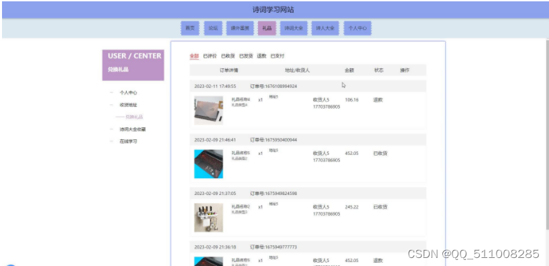Click the 操作 column header
The height and width of the screenshot is (266, 549).
405,70
